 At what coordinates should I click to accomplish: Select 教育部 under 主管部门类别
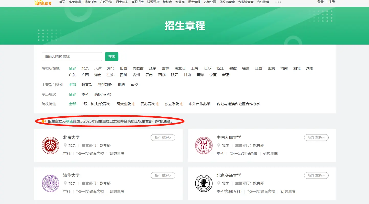pyautogui.click(x=87, y=84)
